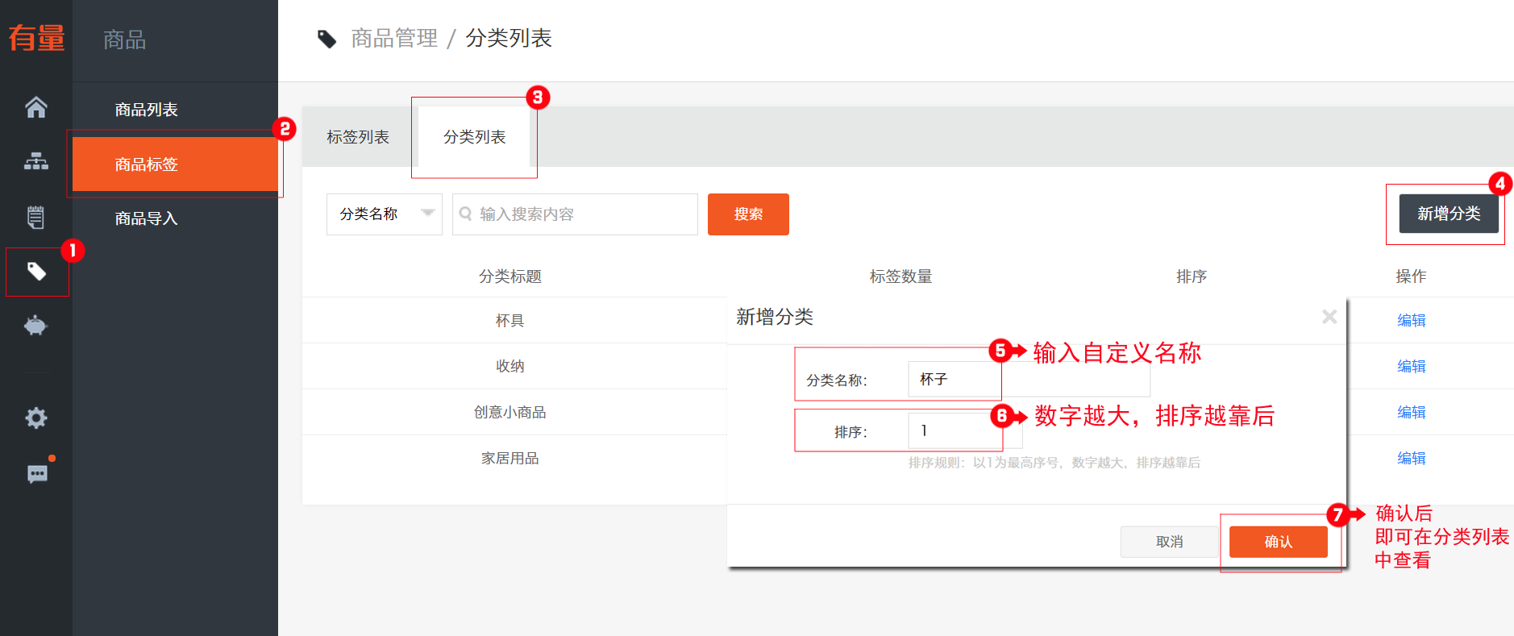Open 商品列表 menu item

click(146, 110)
